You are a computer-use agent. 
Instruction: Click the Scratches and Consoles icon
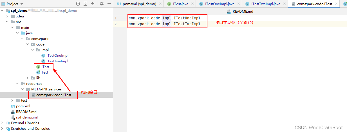8,128
